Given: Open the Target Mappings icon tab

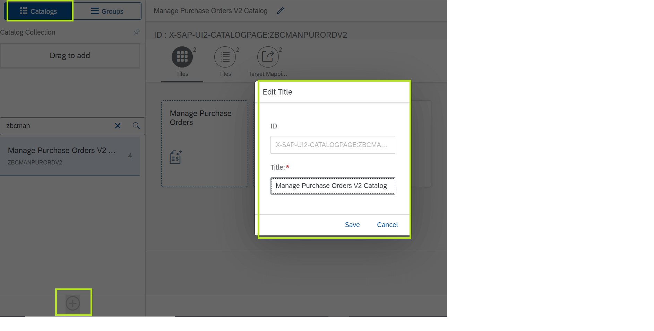Looking at the screenshot, I should (268, 56).
